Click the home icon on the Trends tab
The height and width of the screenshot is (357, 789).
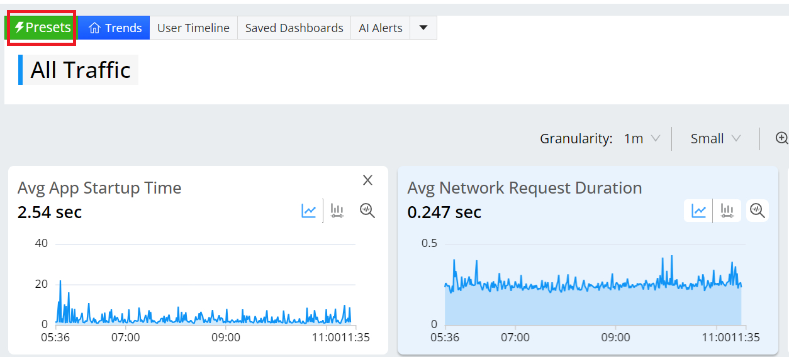94,28
